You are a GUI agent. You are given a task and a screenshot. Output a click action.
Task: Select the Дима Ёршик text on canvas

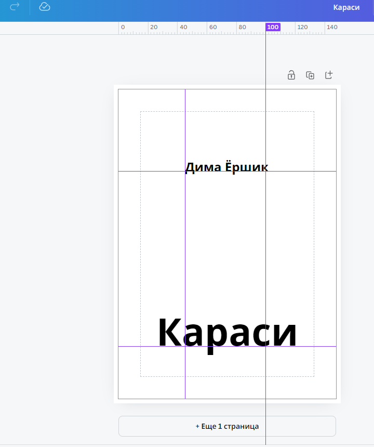(x=226, y=167)
